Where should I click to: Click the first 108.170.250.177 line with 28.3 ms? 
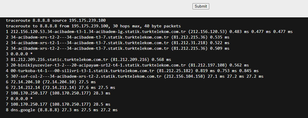click(x=58, y=93)
